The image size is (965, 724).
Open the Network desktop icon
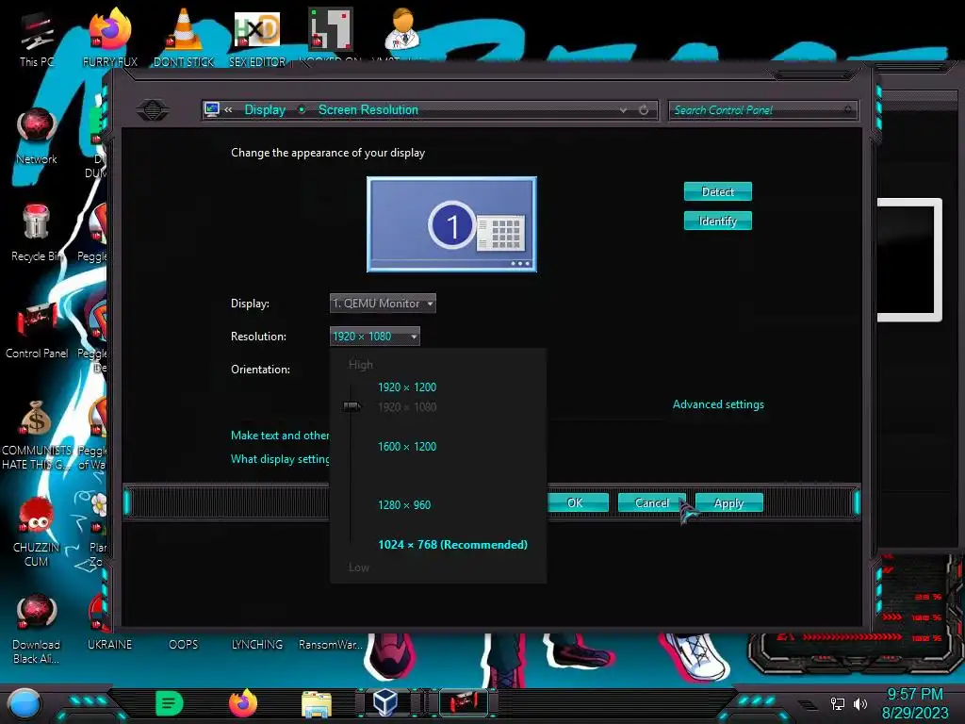[37, 136]
